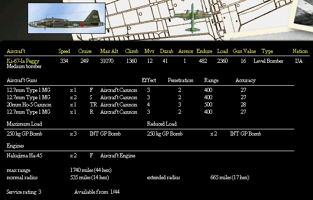
Task: Click the Max Alt column header
Action: (109, 51)
